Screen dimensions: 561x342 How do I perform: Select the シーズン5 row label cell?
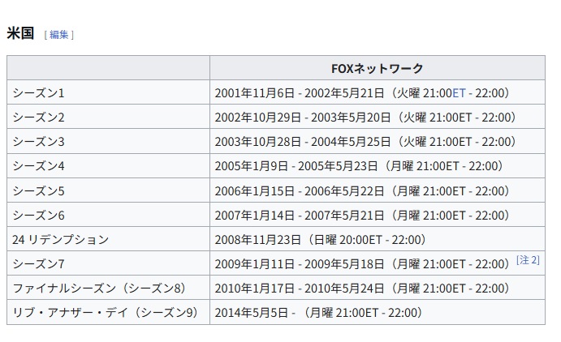[38, 190]
